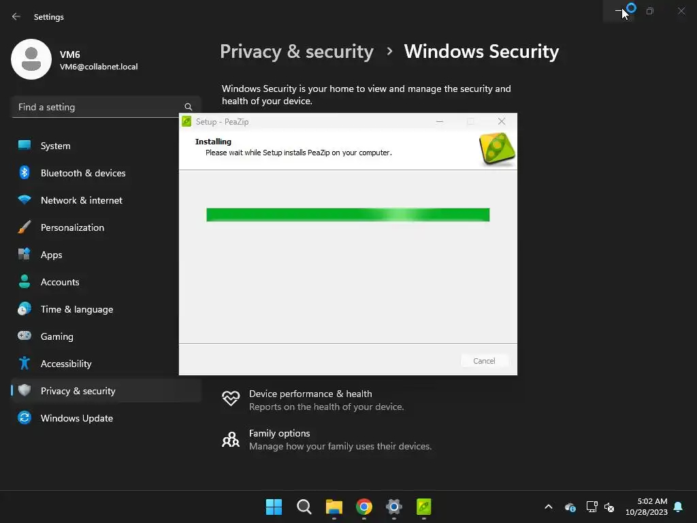The image size is (697, 523).
Task: Select Privacy & security in sidebar
Action: (x=106, y=391)
